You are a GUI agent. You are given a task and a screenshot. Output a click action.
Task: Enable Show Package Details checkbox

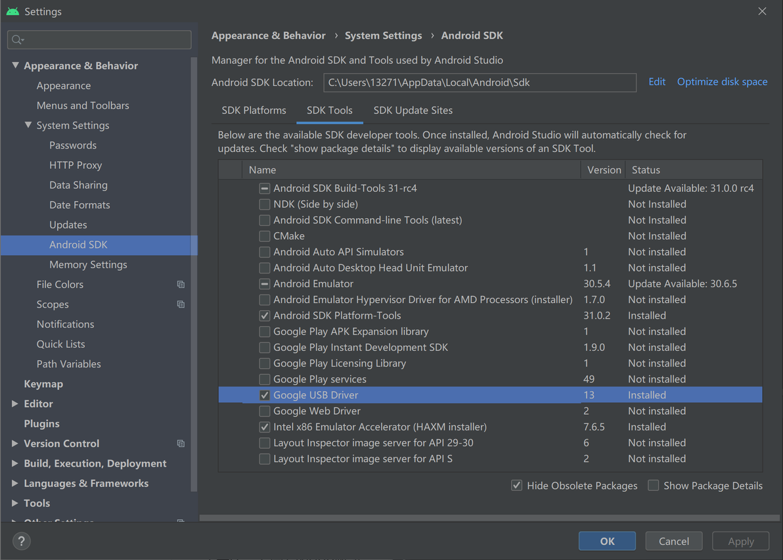tap(654, 486)
